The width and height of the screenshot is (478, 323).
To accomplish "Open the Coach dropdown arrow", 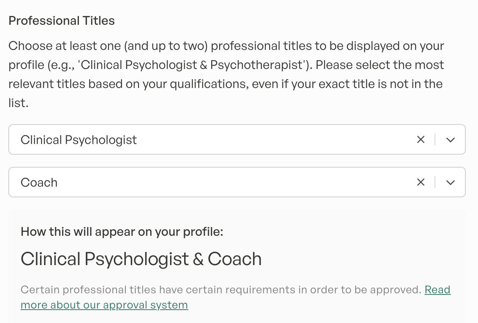I will 450,182.
